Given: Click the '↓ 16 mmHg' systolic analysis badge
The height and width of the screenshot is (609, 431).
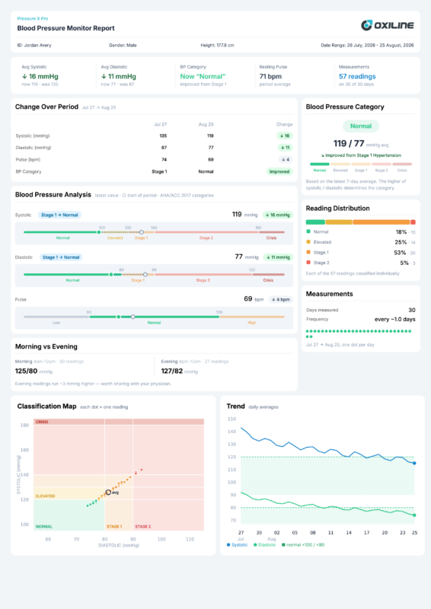Looking at the screenshot, I should [x=278, y=215].
